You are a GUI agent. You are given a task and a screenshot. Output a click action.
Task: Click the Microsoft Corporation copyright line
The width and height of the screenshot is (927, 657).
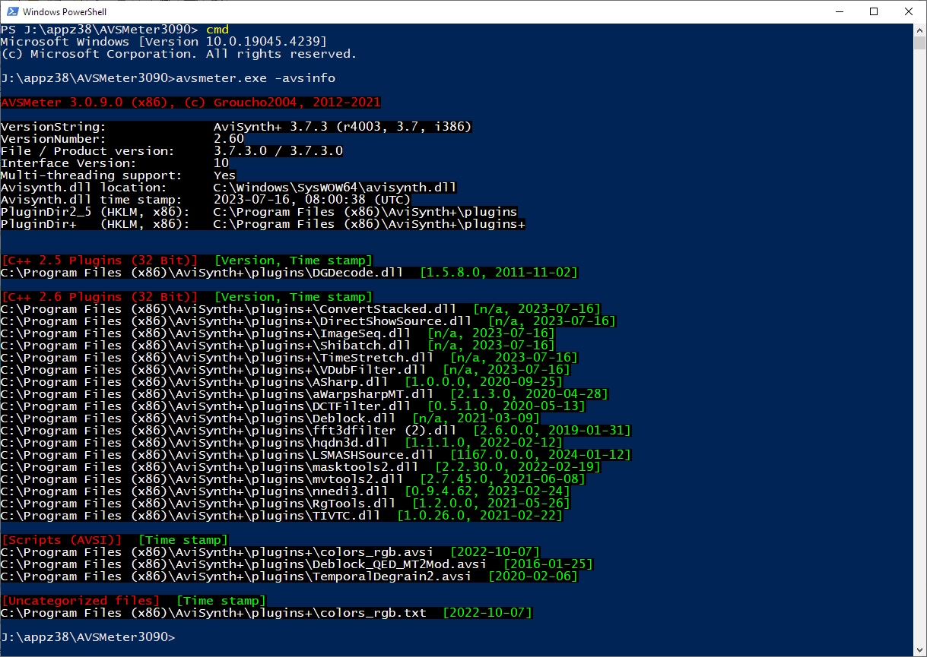coord(179,54)
